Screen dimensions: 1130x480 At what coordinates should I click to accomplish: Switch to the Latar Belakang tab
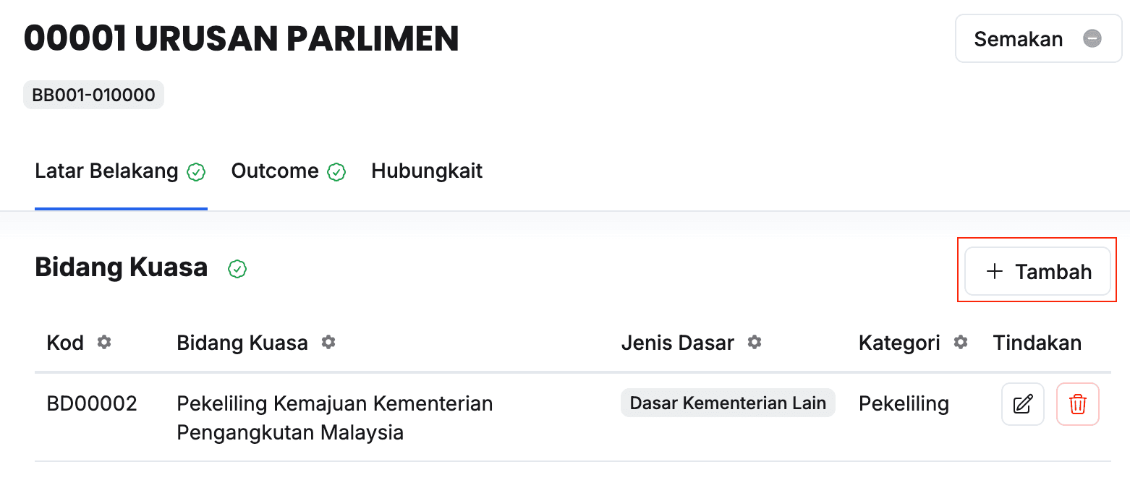(x=106, y=171)
